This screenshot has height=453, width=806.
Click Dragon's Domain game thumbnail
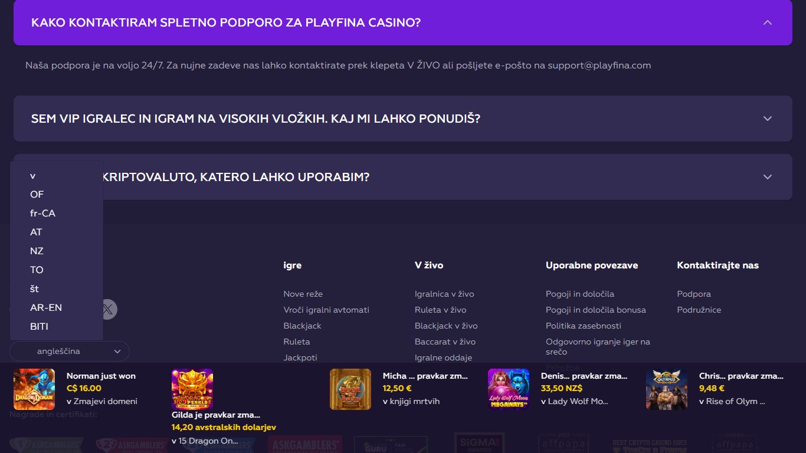click(x=34, y=389)
